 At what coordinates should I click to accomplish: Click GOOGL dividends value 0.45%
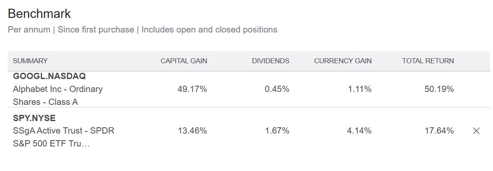[277, 89]
